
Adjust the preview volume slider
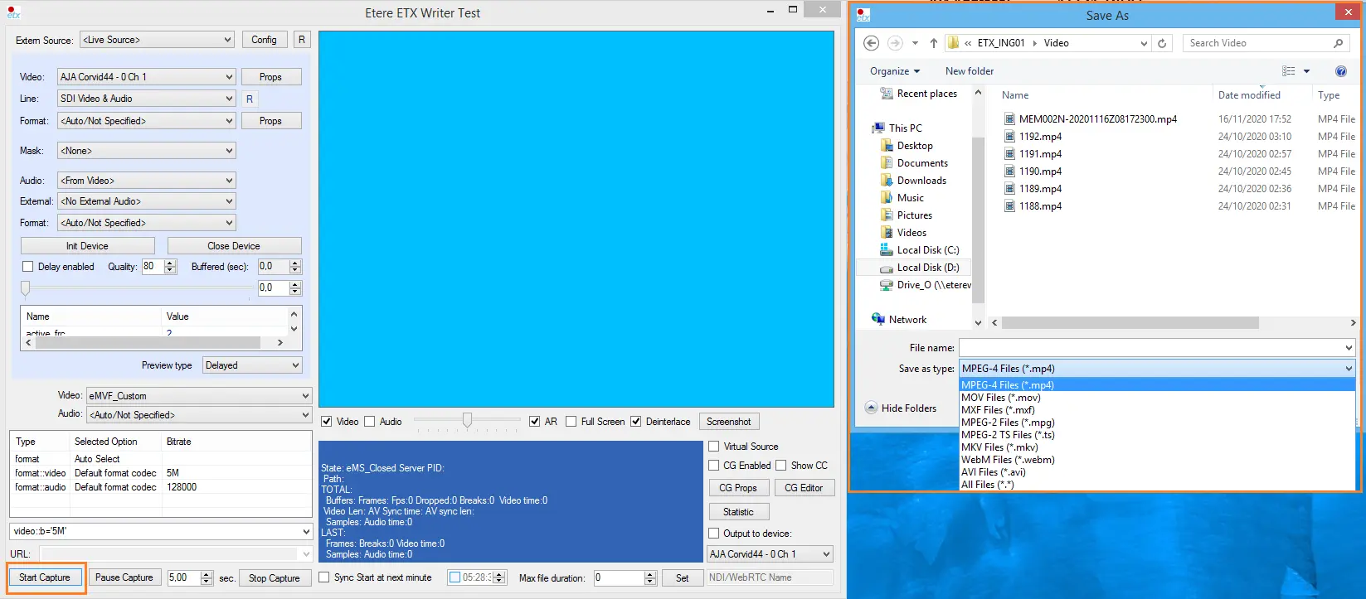click(x=467, y=421)
